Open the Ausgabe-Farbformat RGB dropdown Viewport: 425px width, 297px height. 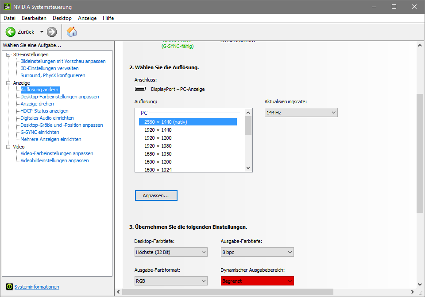(x=171, y=281)
